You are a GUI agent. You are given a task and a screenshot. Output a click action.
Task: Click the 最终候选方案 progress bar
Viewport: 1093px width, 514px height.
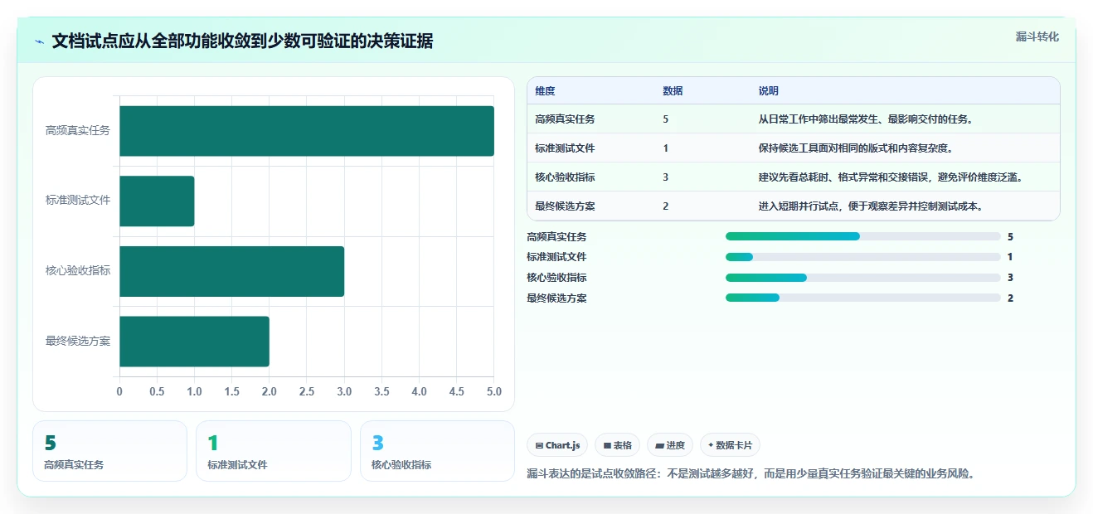(x=863, y=298)
